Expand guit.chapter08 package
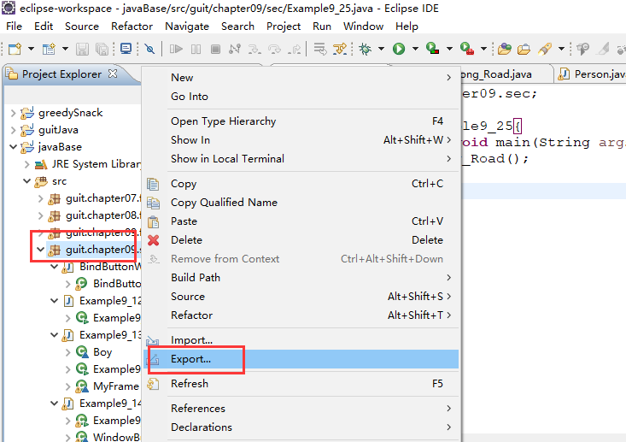This screenshot has height=442, width=626. coord(41,215)
